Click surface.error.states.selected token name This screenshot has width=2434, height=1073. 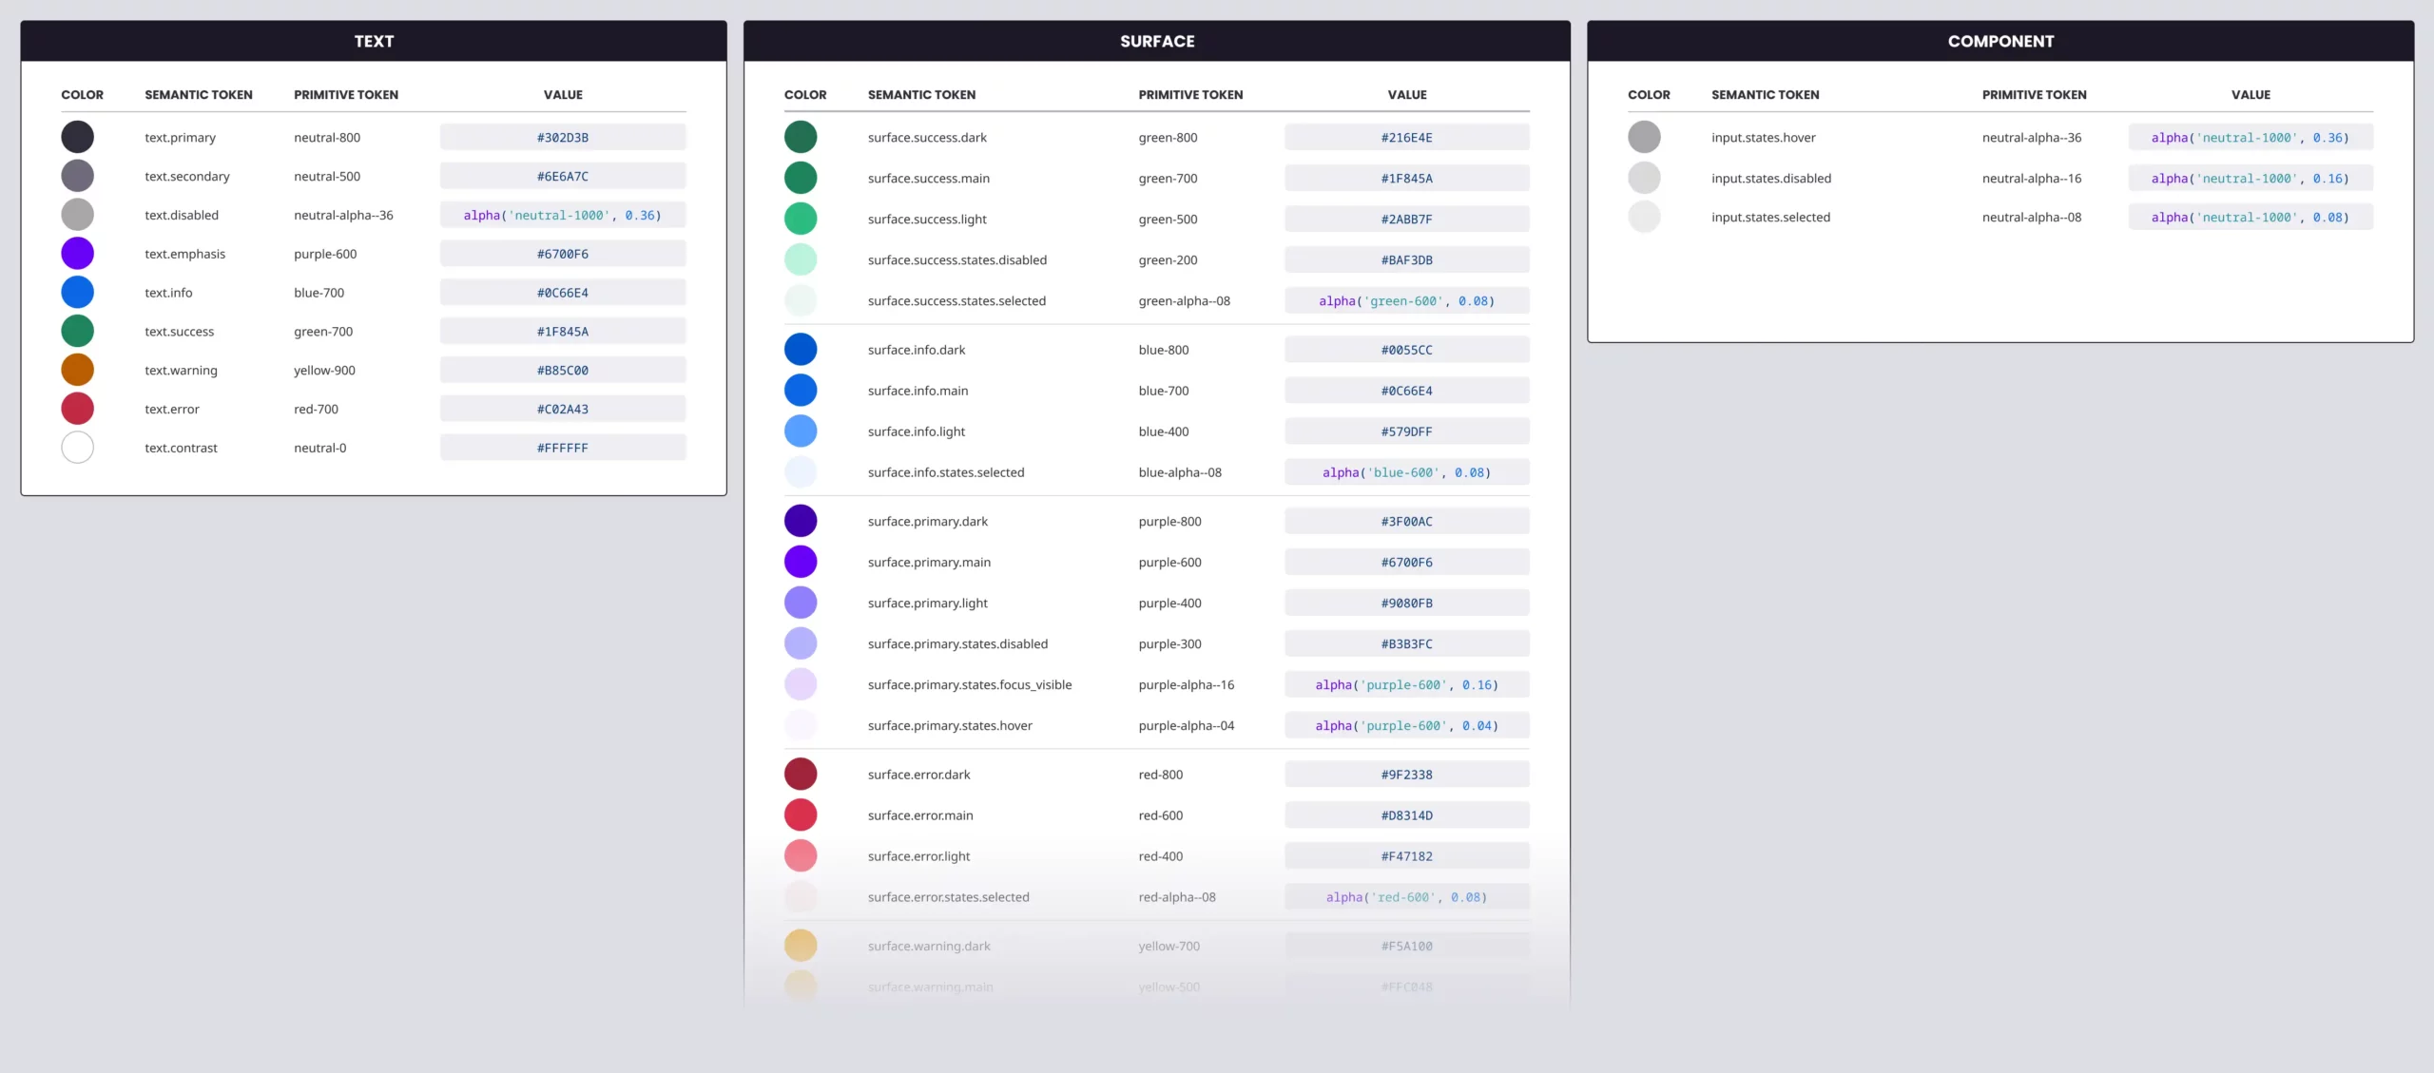tap(948, 897)
